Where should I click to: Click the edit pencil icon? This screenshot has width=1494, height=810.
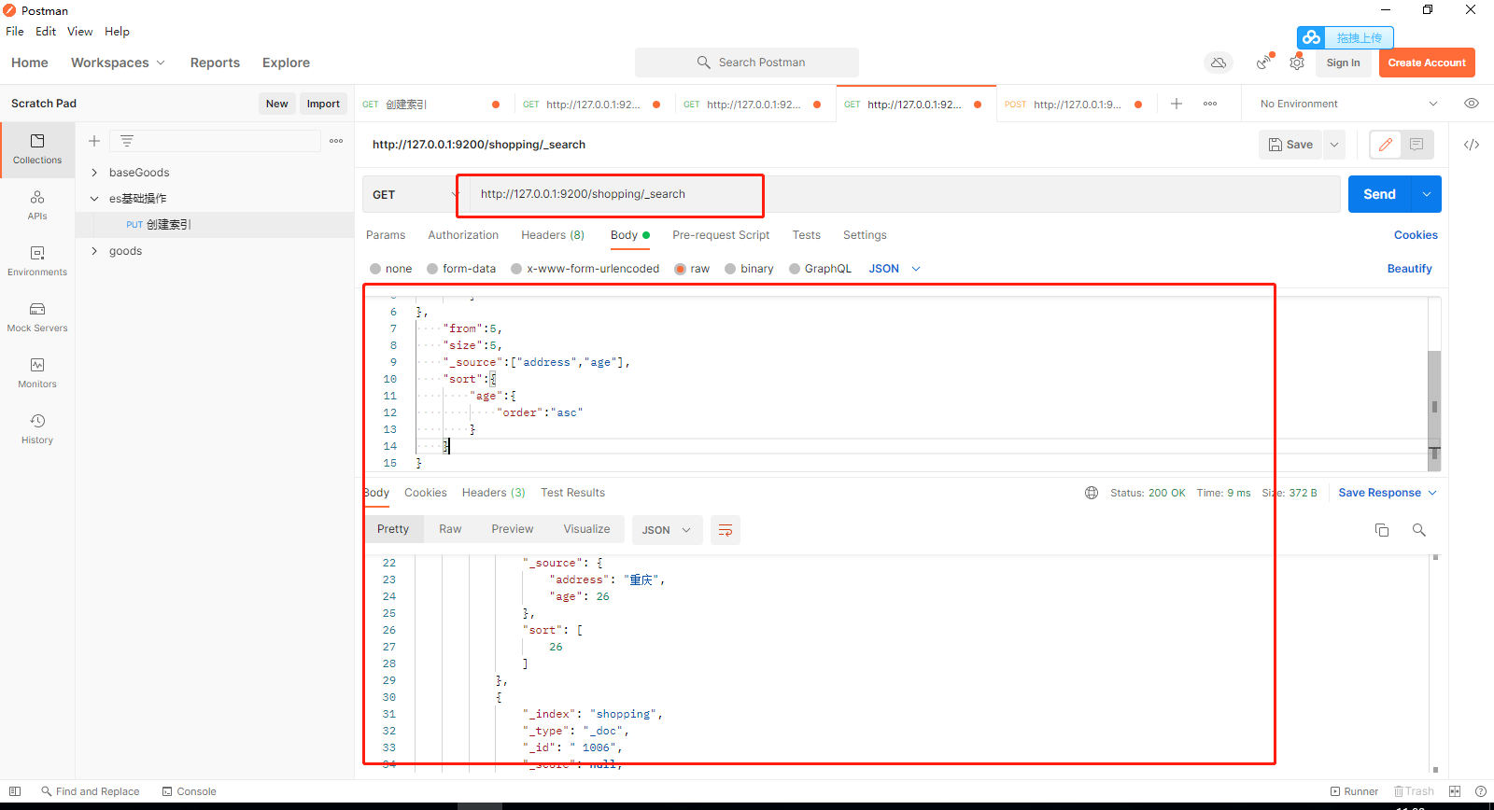1386,145
